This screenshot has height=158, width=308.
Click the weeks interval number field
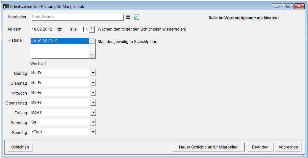point(84,30)
